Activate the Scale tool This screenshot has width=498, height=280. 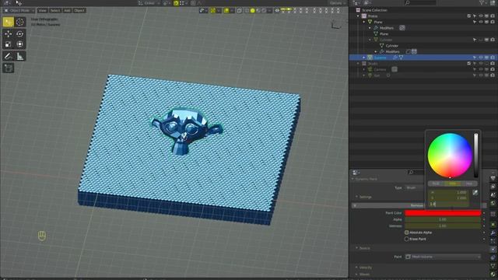9,44
